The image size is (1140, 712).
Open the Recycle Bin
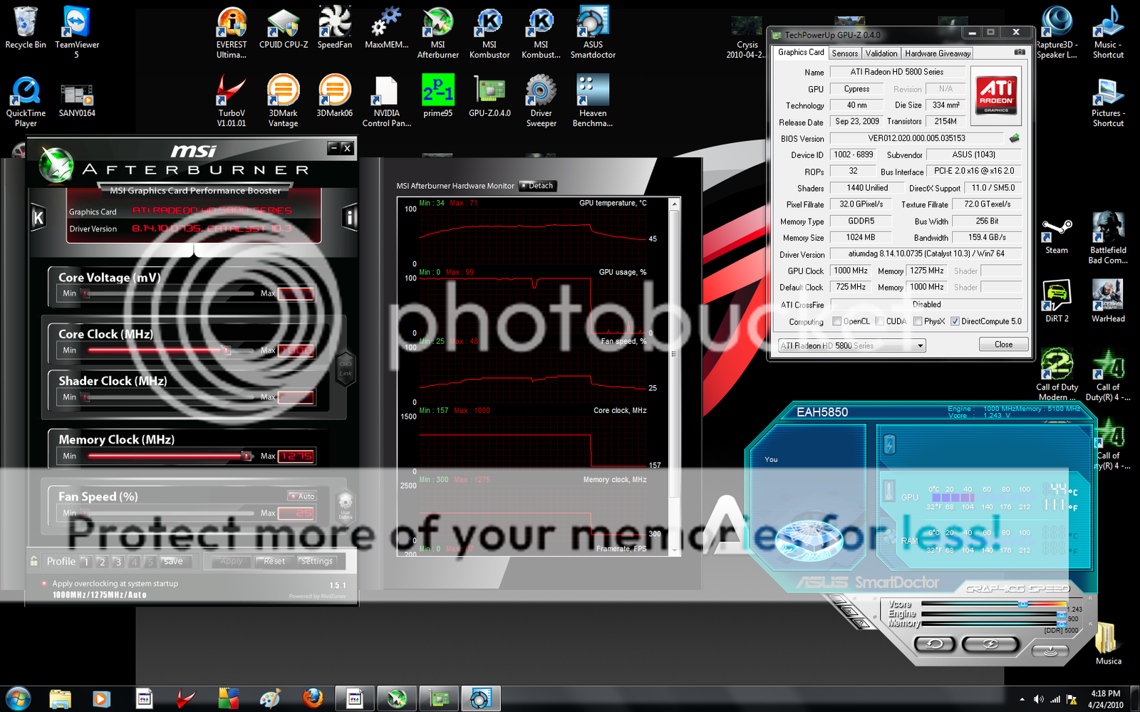[x=26, y=28]
